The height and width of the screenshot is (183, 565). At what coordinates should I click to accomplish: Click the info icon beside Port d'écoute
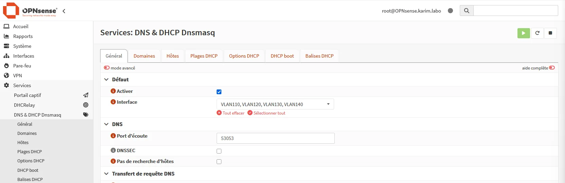(113, 136)
